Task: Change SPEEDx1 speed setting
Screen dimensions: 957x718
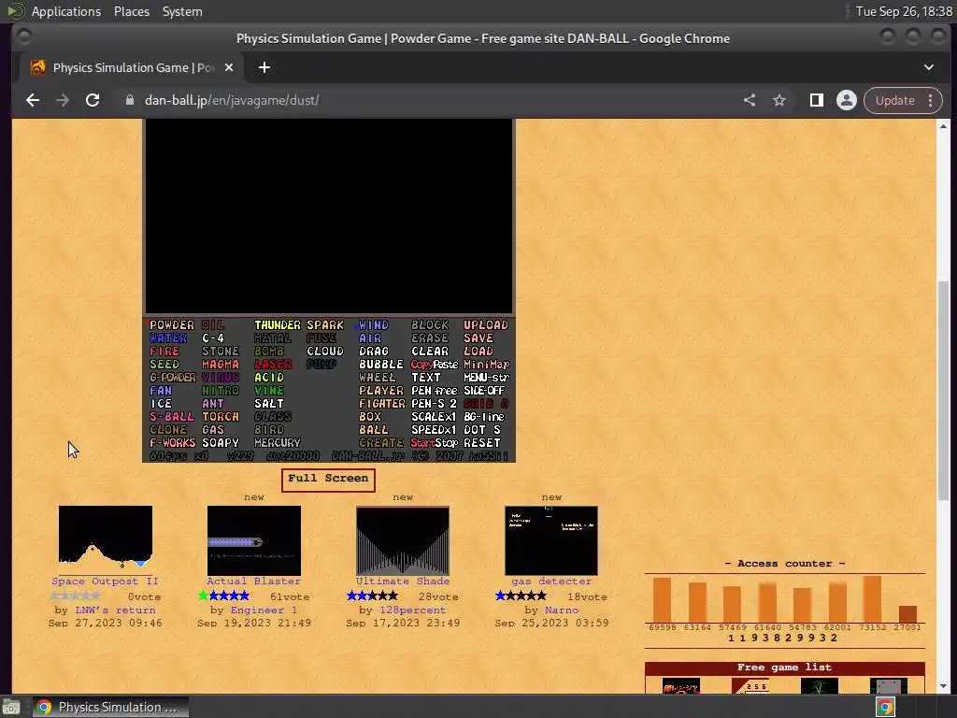Action: coord(434,430)
